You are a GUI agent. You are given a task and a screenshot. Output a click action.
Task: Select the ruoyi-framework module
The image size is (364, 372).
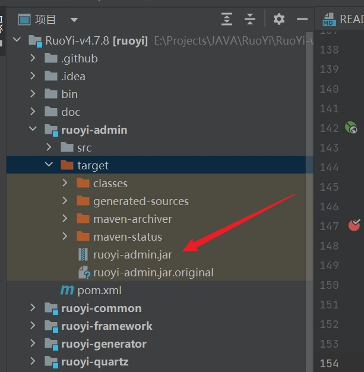(x=106, y=326)
